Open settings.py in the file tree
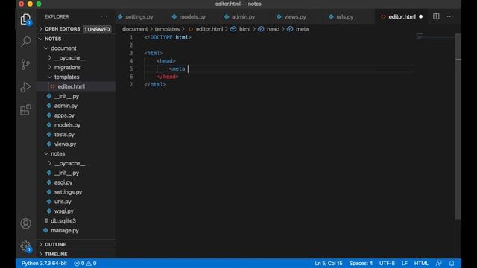Screen dimensions: 477x268 76,192
